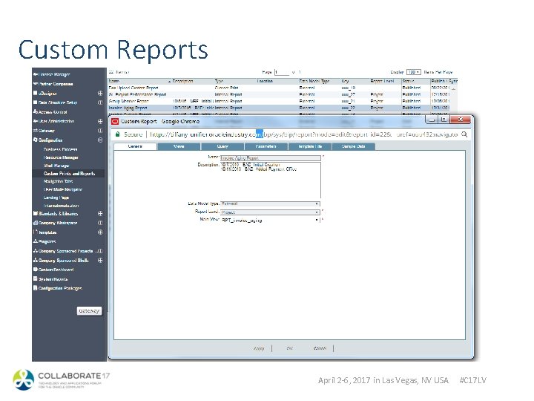Open Landing Page under Configuration
This screenshot has width=534, height=401.
click(56, 198)
